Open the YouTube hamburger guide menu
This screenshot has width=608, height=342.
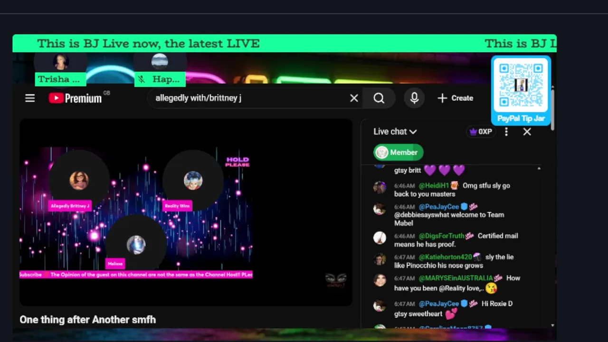pyautogui.click(x=30, y=98)
